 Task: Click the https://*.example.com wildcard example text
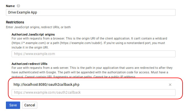click(x=29, y=43)
